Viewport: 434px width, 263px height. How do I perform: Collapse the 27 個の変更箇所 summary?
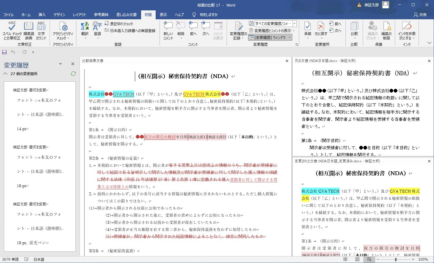(5, 74)
